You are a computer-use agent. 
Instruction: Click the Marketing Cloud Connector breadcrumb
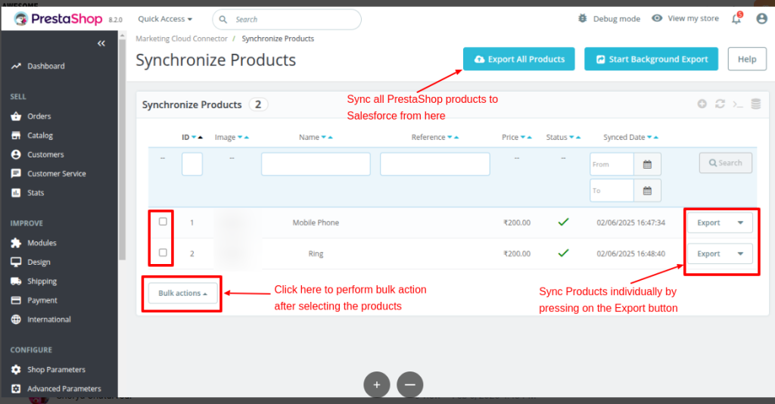pos(182,39)
